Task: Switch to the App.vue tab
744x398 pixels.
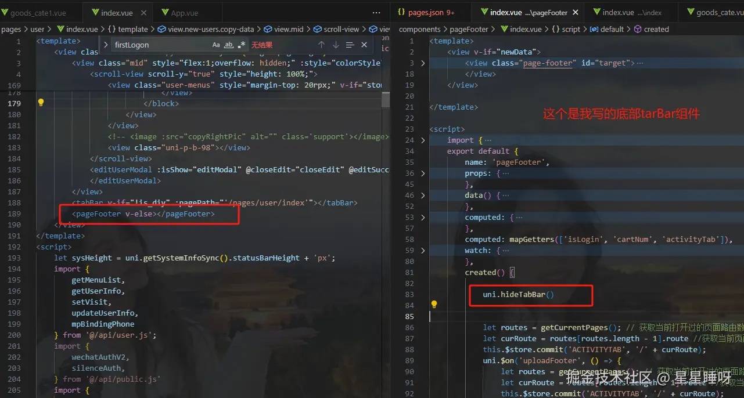Action: [184, 13]
